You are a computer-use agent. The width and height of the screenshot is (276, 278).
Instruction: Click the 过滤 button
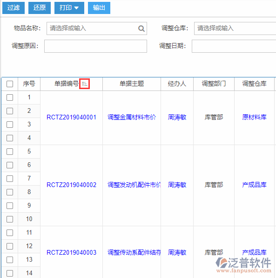coord(13,8)
